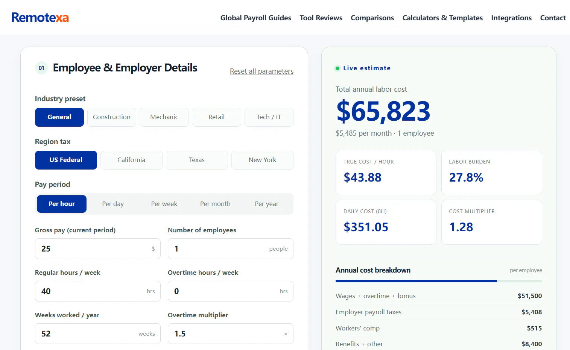This screenshot has width=570, height=350.
Task: Select the Per year pay period
Action: pyautogui.click(x=266, y=204)
